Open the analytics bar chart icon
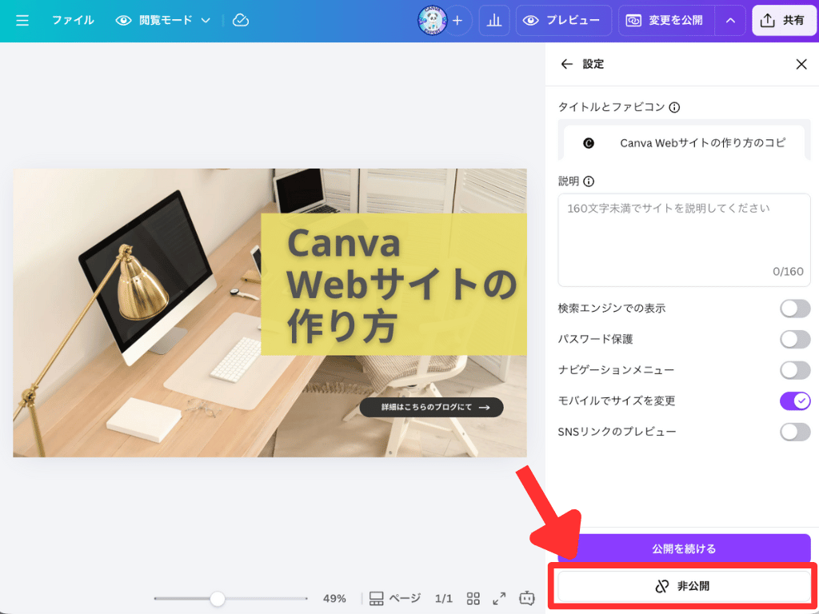Image resolution: width=819 pixels, height=614 pixels. (x=494, y=21)
